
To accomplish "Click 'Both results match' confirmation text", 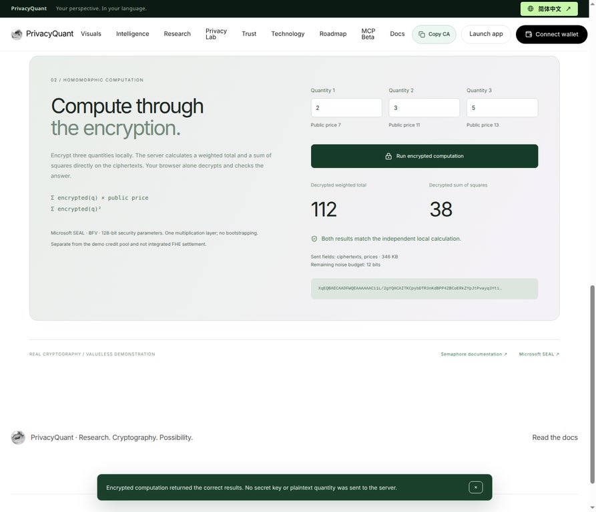I will [390, 239].
